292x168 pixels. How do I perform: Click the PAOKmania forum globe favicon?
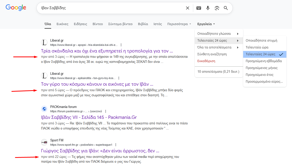[x=44, y=109]
